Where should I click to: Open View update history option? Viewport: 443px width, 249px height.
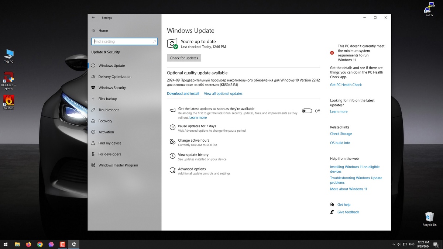[x=193, y=155]
